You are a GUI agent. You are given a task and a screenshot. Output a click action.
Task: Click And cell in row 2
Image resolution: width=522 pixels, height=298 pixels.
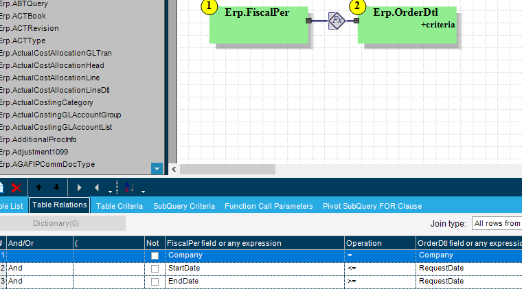(40, 268)
